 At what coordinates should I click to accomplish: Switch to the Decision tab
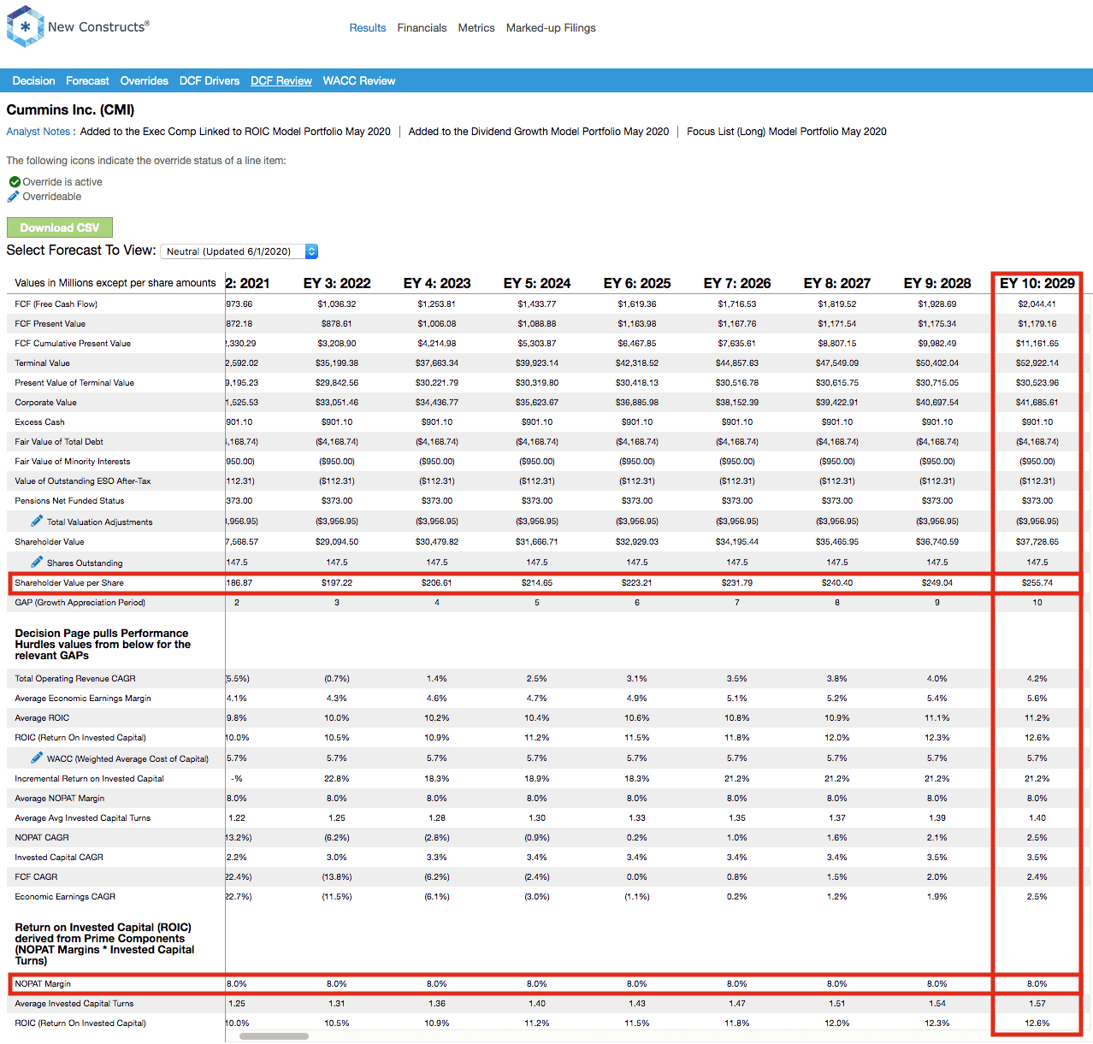pyautogui.click(x=33, y=81)
